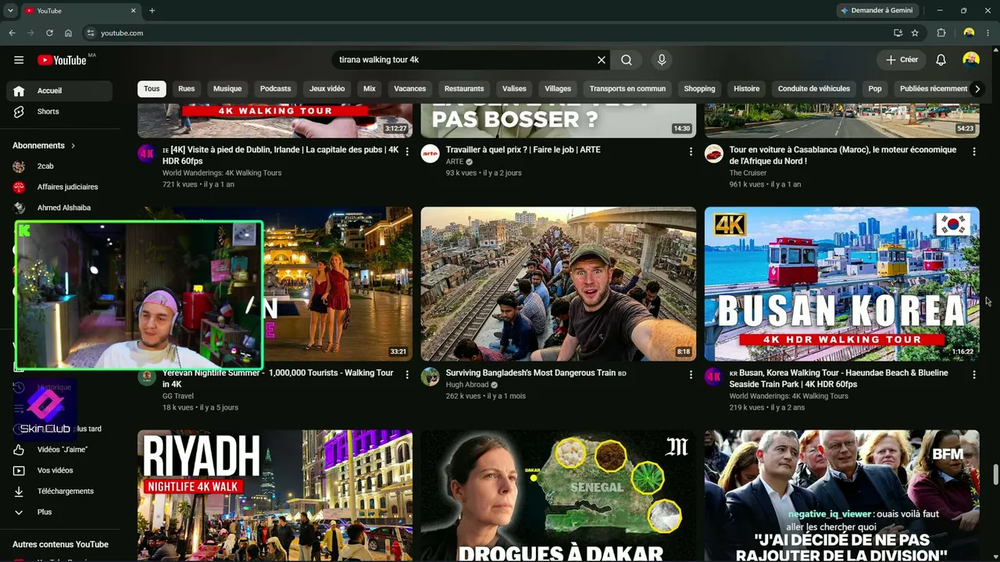Open a new browser tab
Image resolution: width=1000 pixels, height=562 pixels.
click(152, 11)
